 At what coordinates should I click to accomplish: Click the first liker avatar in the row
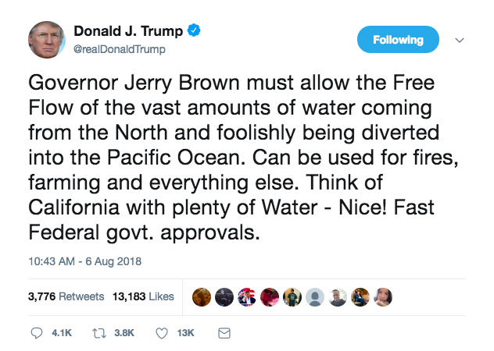click(202, 296)
